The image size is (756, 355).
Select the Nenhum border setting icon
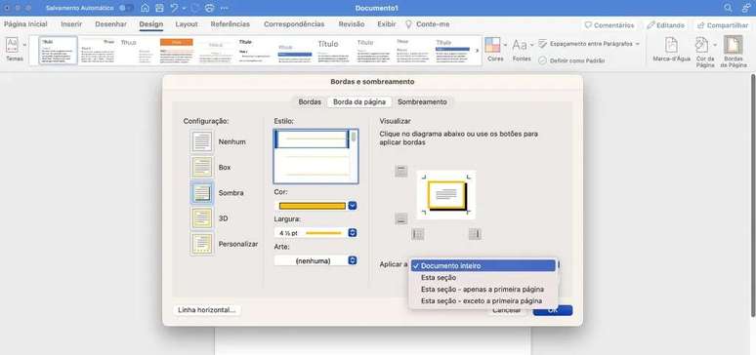tap(202, 141)
